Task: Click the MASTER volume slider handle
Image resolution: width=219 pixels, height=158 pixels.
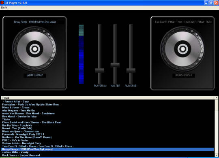Action: [115, 65]
